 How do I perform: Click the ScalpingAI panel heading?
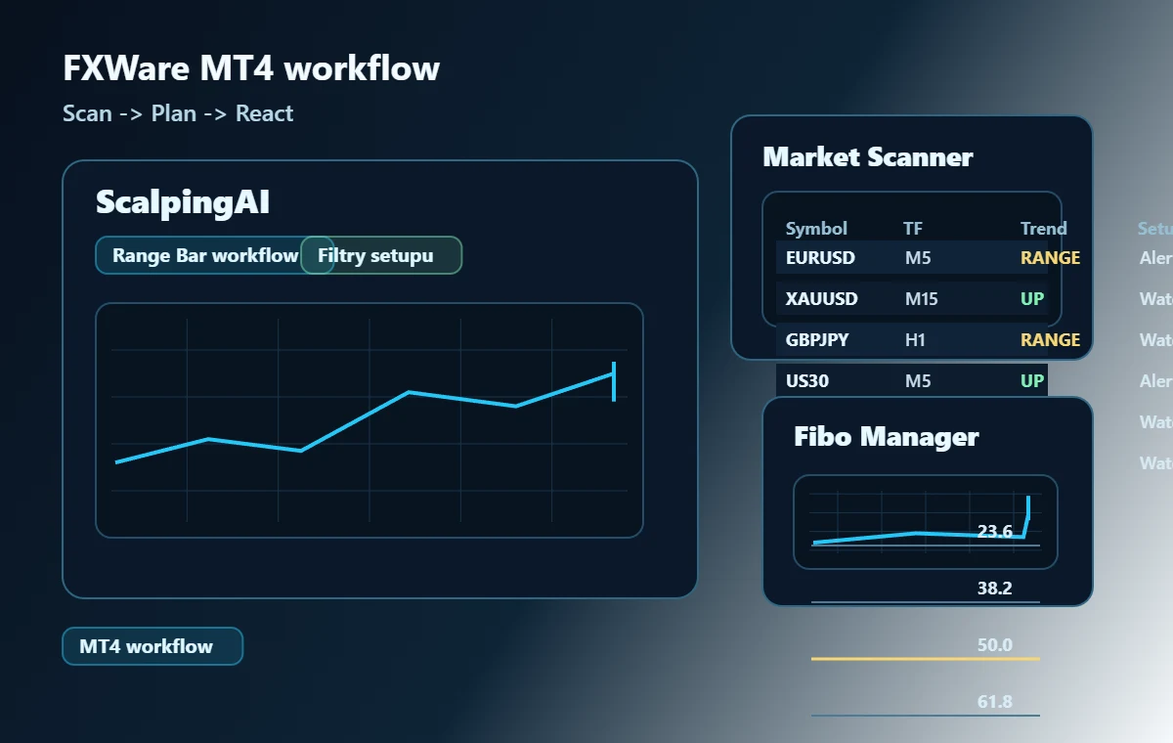pyautogui.click(x=183, y=202)
